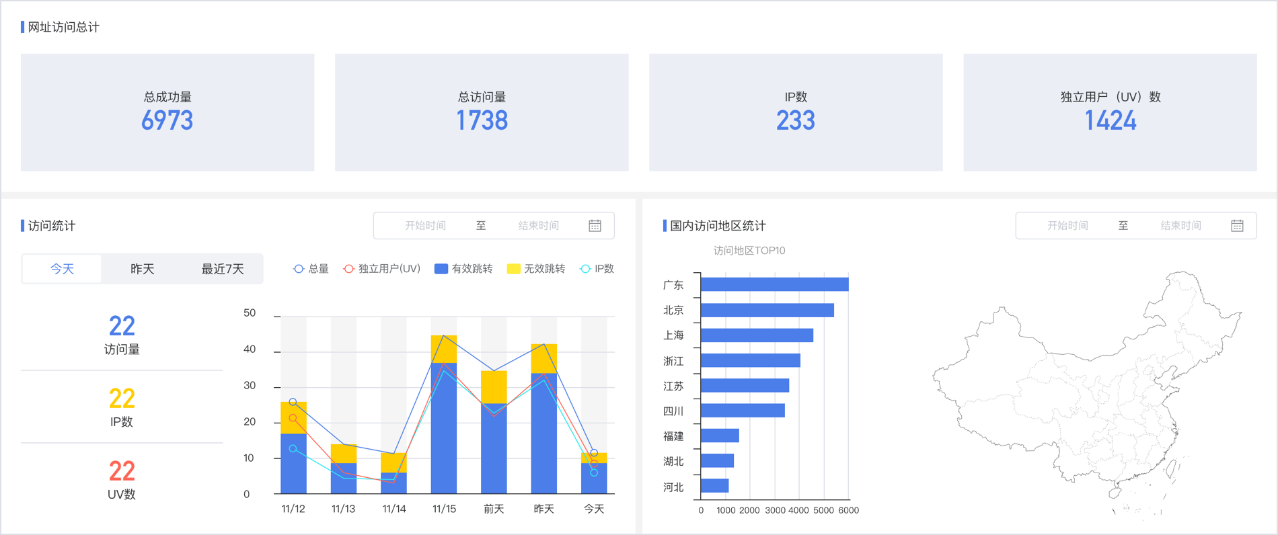Click 开始时间 field in 访问统计 panel

[x=425, y=226]
